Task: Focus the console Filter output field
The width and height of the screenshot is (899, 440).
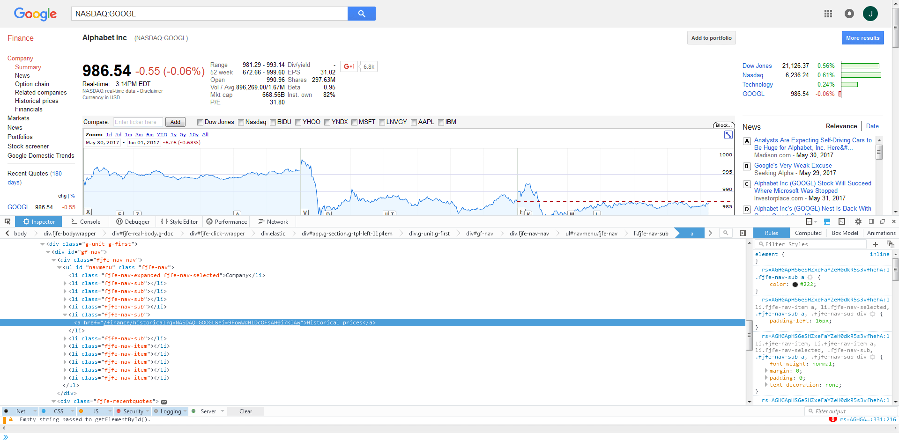Action: 850,411
